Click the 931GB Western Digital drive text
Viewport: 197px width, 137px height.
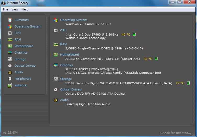119,83
